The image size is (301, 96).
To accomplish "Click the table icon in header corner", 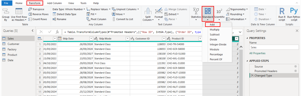I will 40,39.
